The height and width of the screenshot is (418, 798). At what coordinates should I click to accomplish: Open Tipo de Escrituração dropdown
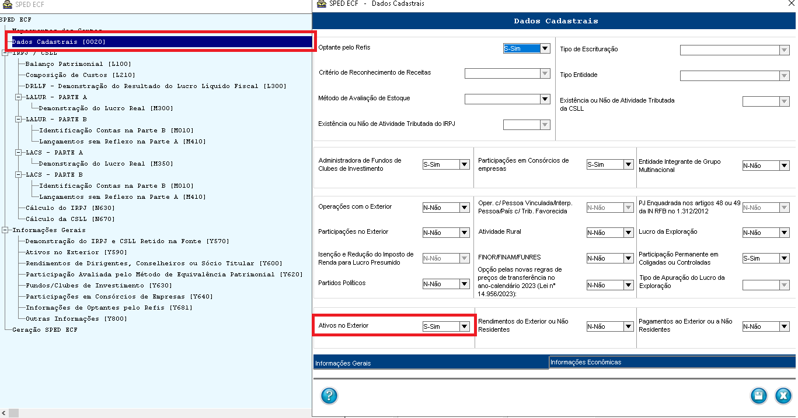tap(784, 50)
